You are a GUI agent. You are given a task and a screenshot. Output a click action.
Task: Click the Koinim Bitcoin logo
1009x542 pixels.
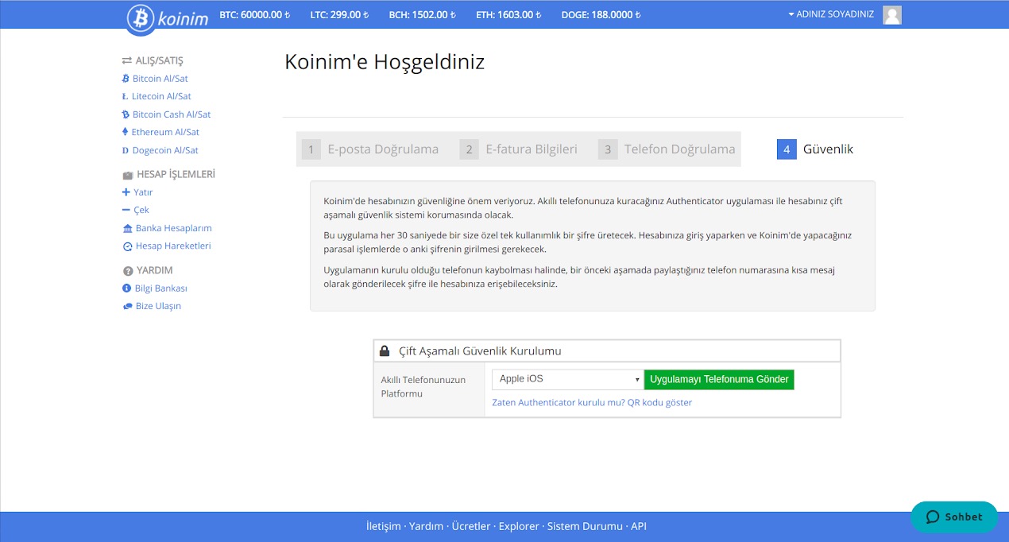pyautogui.click(x=168, y=17)
